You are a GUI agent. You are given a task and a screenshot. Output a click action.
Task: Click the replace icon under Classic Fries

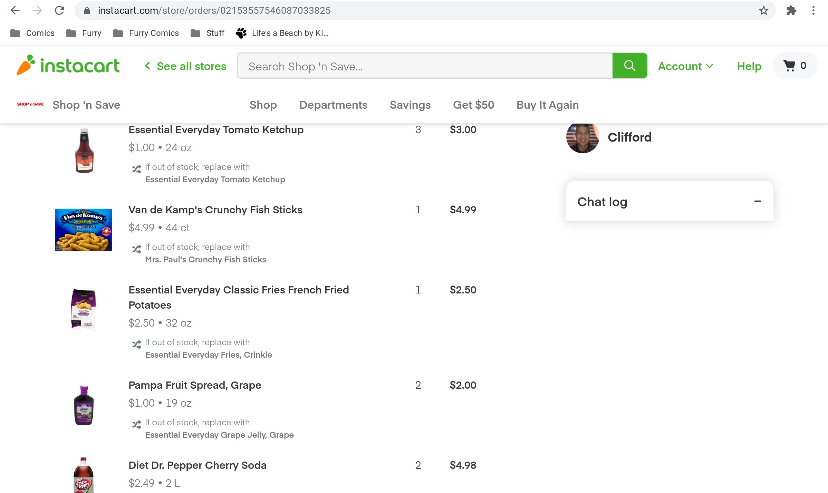coord(136,345)
